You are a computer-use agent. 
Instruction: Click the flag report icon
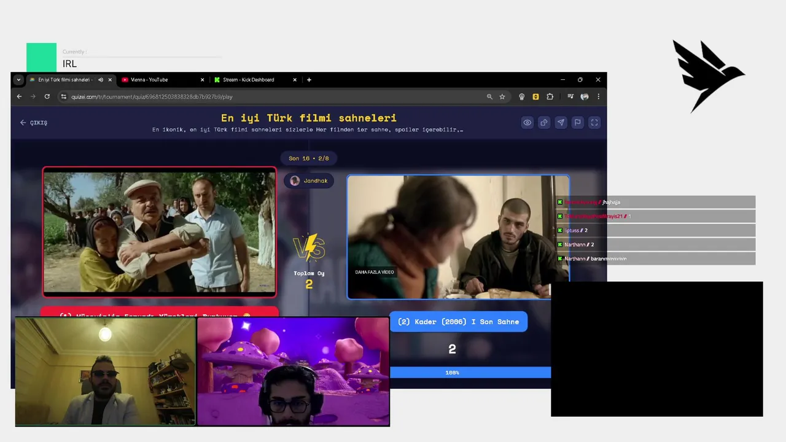577,122
